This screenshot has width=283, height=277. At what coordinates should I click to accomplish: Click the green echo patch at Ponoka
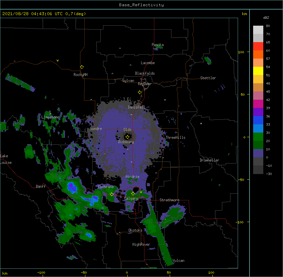[158, 48]
